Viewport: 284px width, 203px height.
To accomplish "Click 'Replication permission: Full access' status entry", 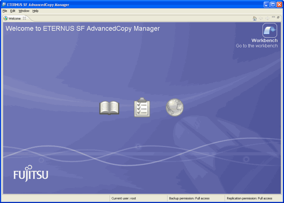I will pyautogui.click(x=250, y=198).
